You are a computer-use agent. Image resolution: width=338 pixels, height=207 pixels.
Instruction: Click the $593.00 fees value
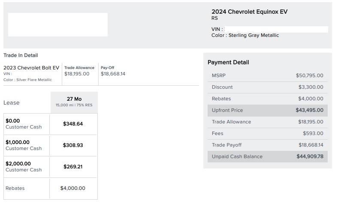click(x=313, y=134)
